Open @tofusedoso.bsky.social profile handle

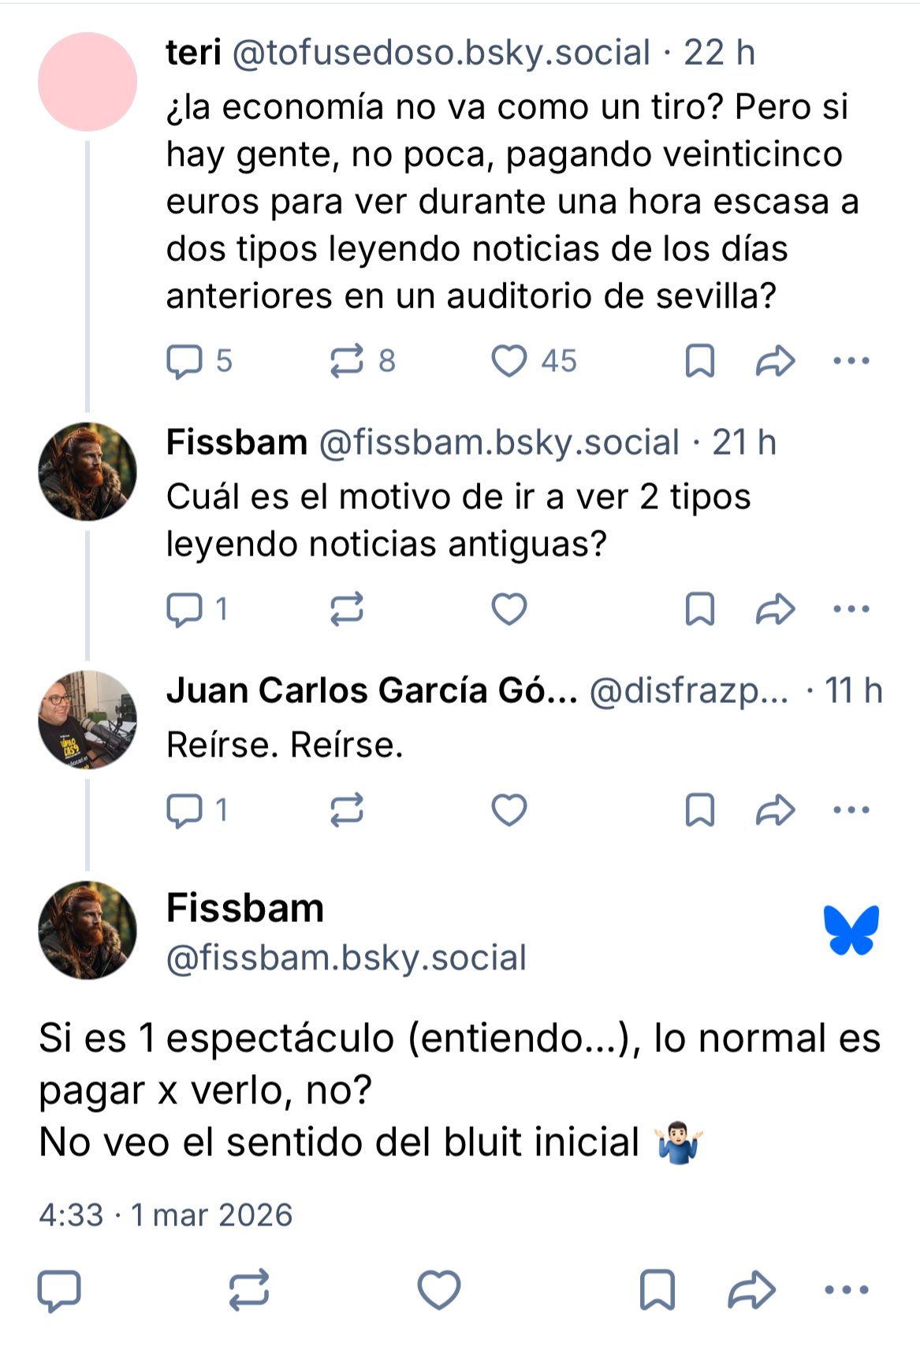click(x=441, y=54)
